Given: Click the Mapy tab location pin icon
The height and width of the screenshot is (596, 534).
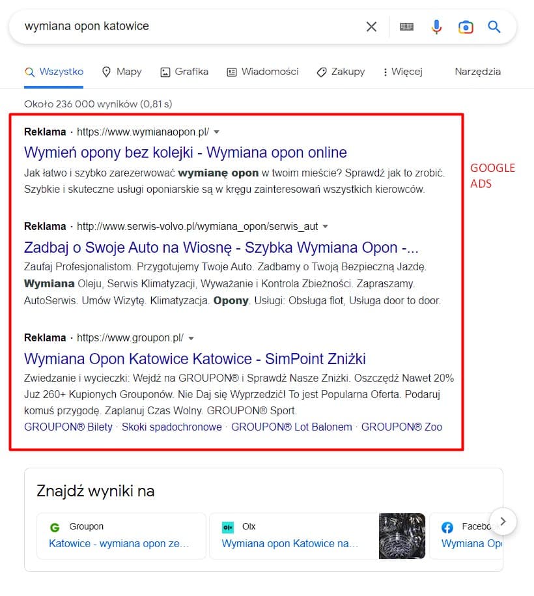Looking at the screenshot, I should [105, 72].
